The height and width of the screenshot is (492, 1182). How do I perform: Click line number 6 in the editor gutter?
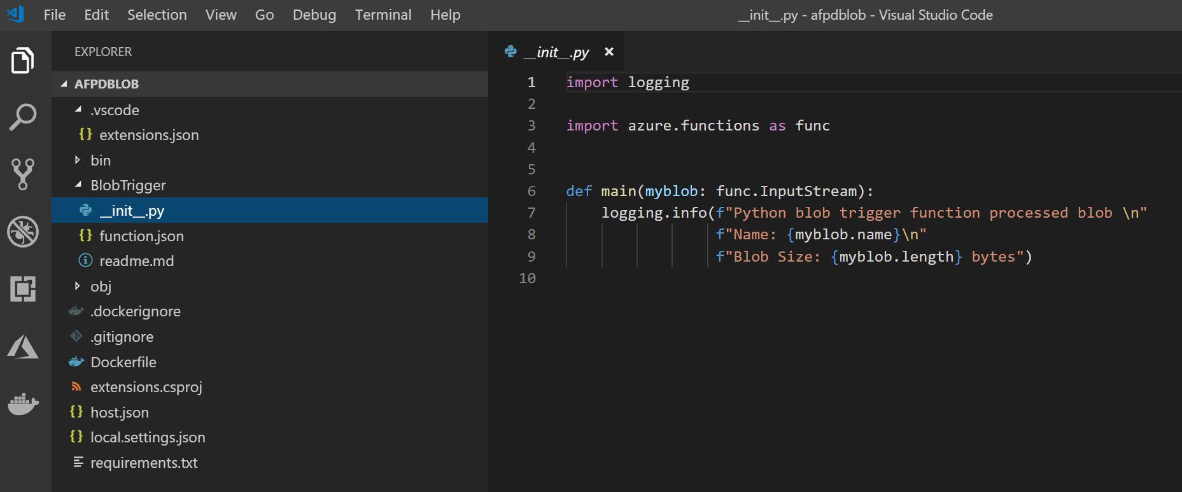(531, 191)
